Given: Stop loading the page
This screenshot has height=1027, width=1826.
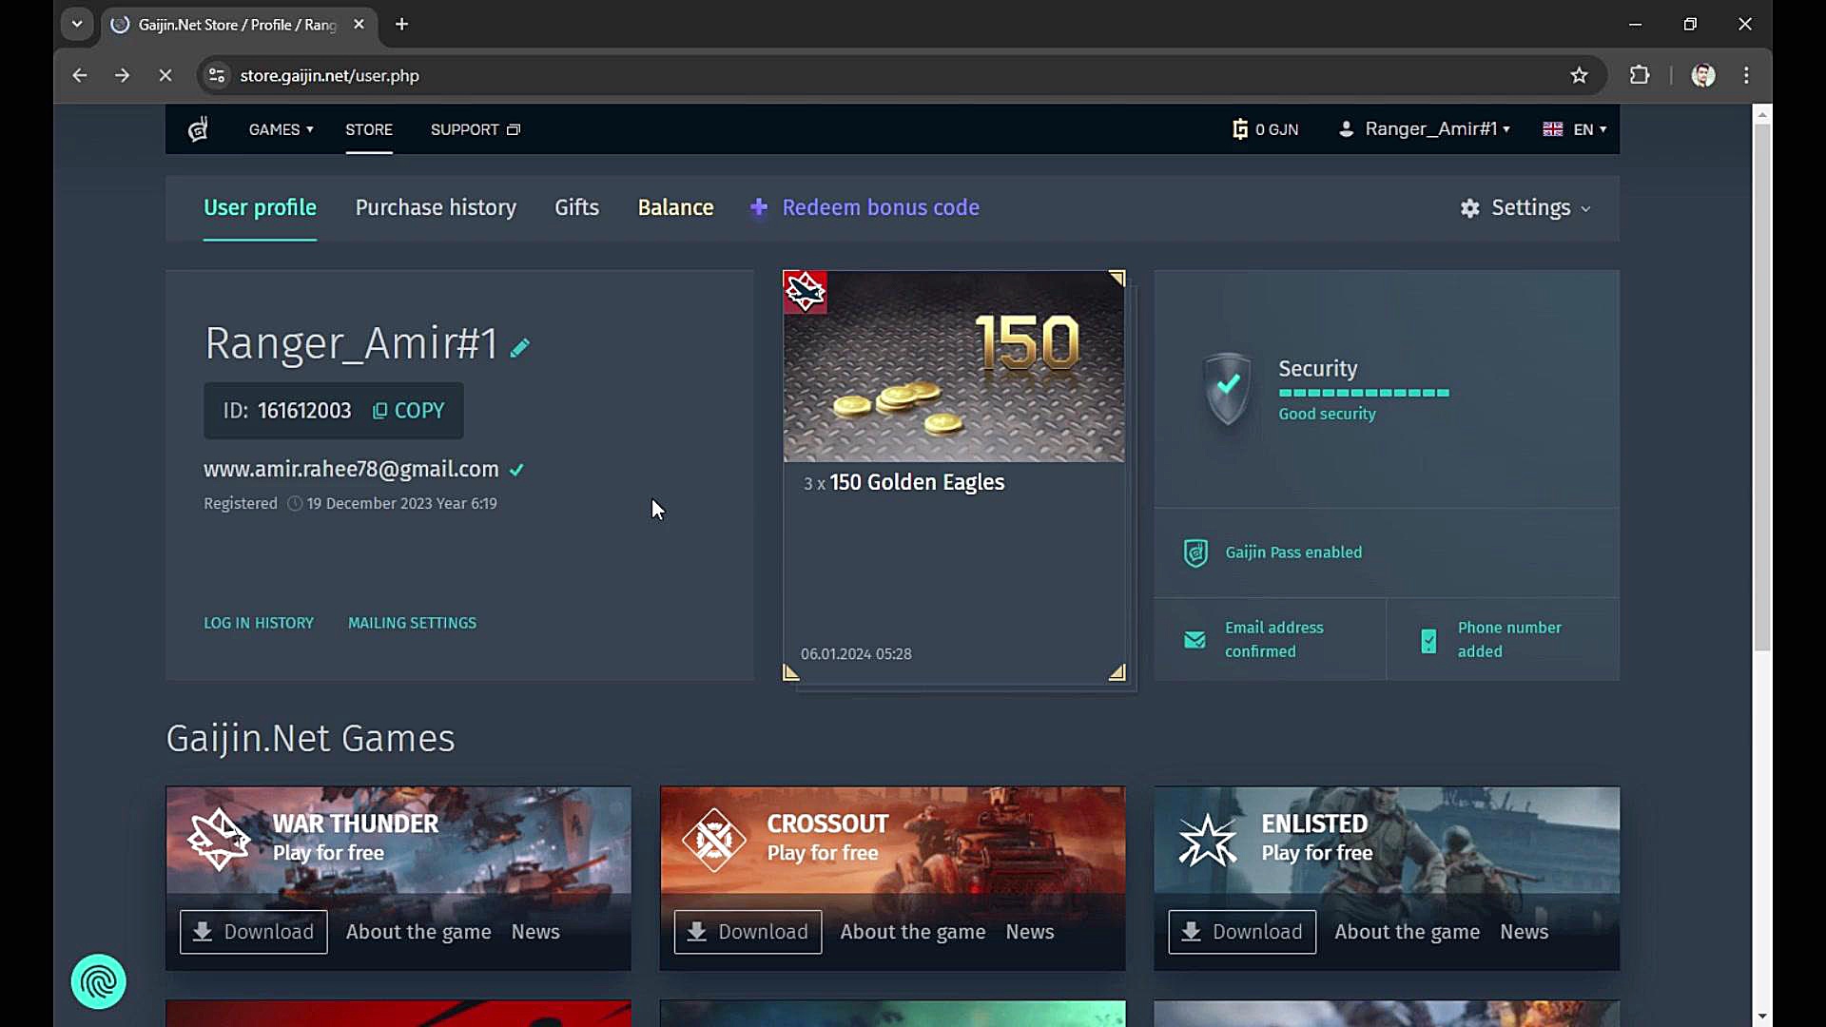Looking at the screenshot, I should [165, 75].
